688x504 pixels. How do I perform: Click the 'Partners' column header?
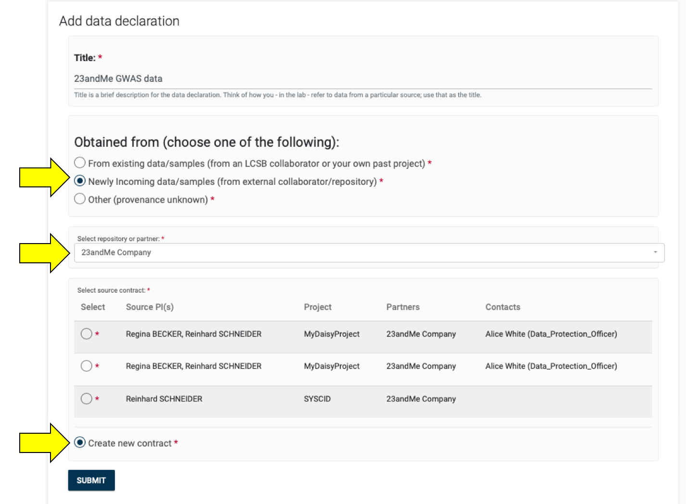tap(402, 307)
